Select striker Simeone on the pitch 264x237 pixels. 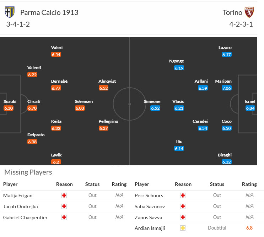pyautogui.click(x=152, y=101)
